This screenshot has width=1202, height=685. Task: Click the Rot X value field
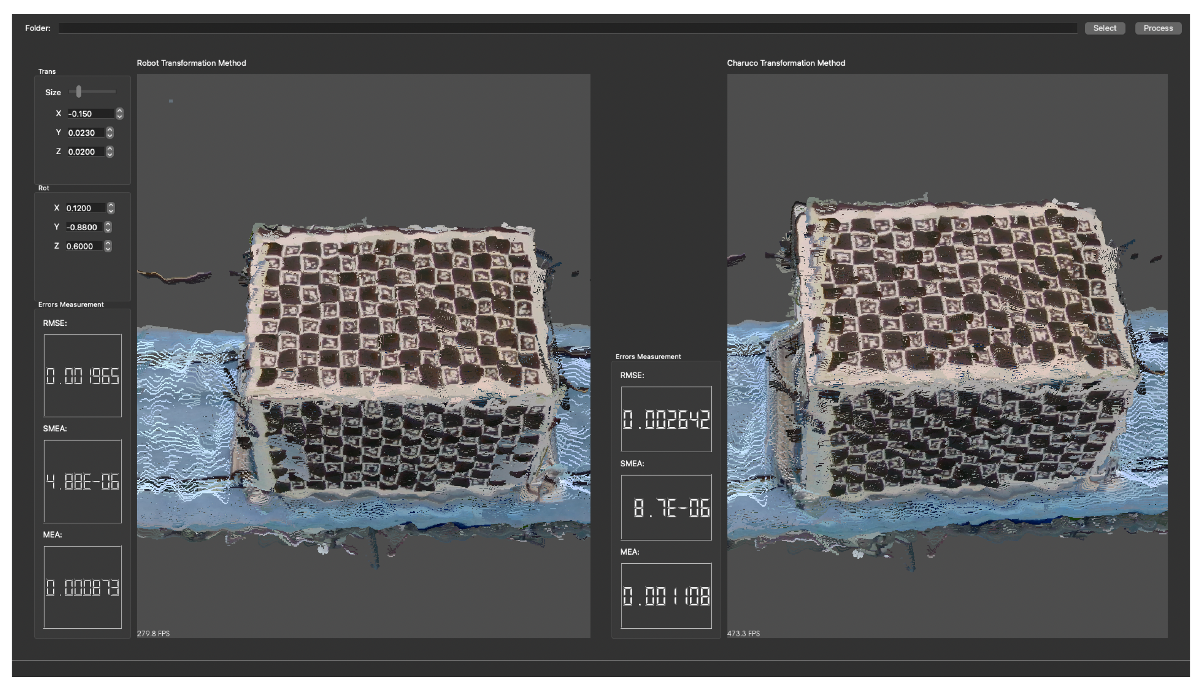[85, 209]
